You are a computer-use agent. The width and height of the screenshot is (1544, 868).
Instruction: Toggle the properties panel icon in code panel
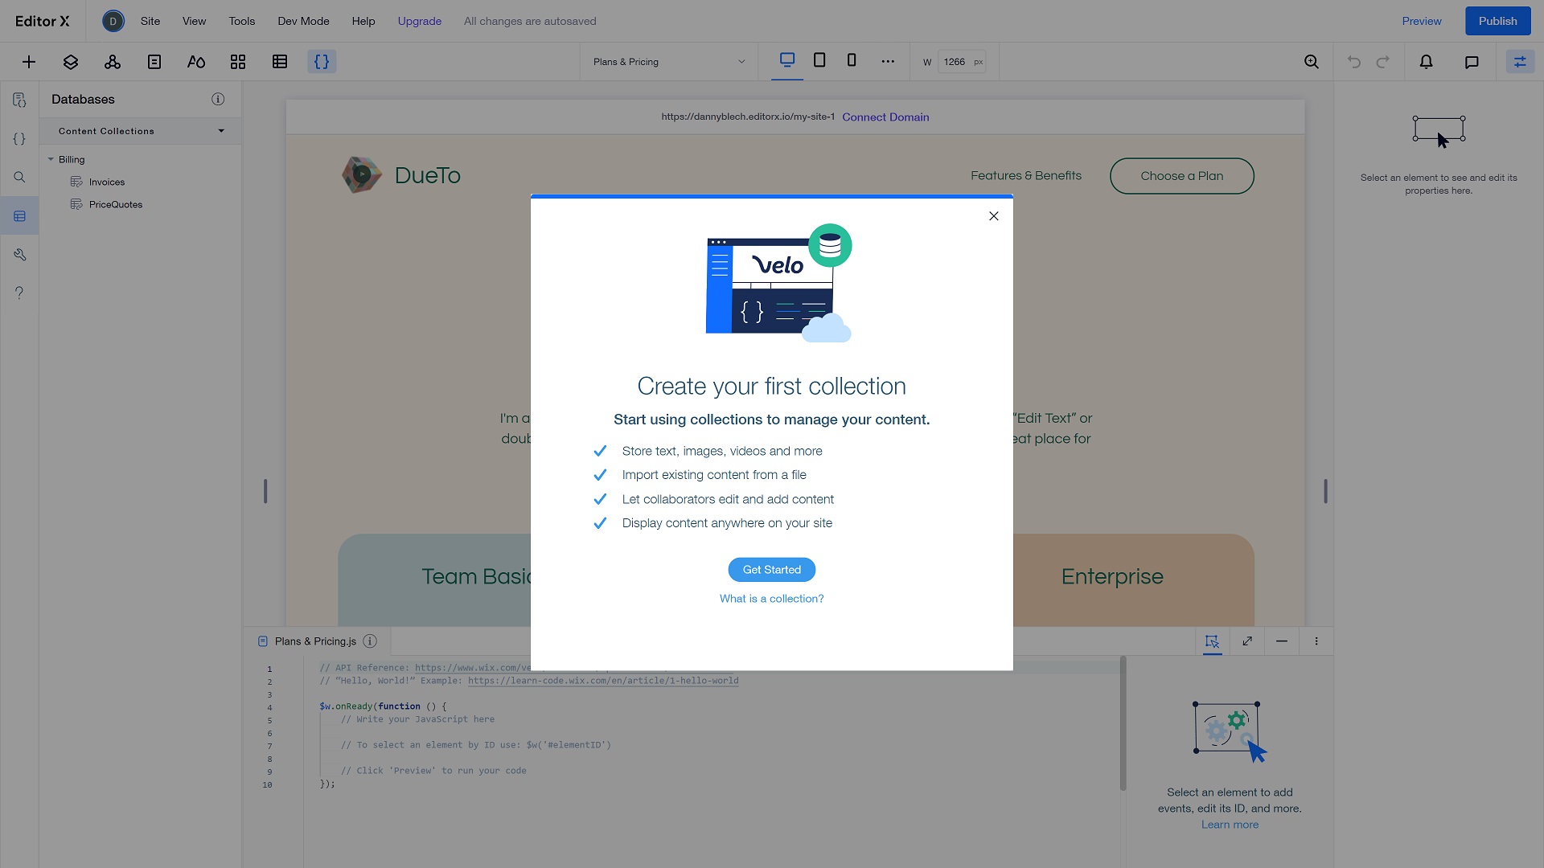(x=1213, y=641)
